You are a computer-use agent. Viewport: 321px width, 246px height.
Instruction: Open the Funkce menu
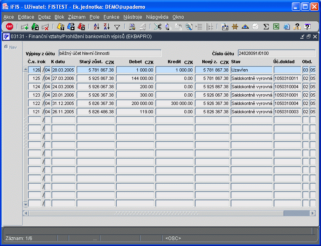coord(112,17)
